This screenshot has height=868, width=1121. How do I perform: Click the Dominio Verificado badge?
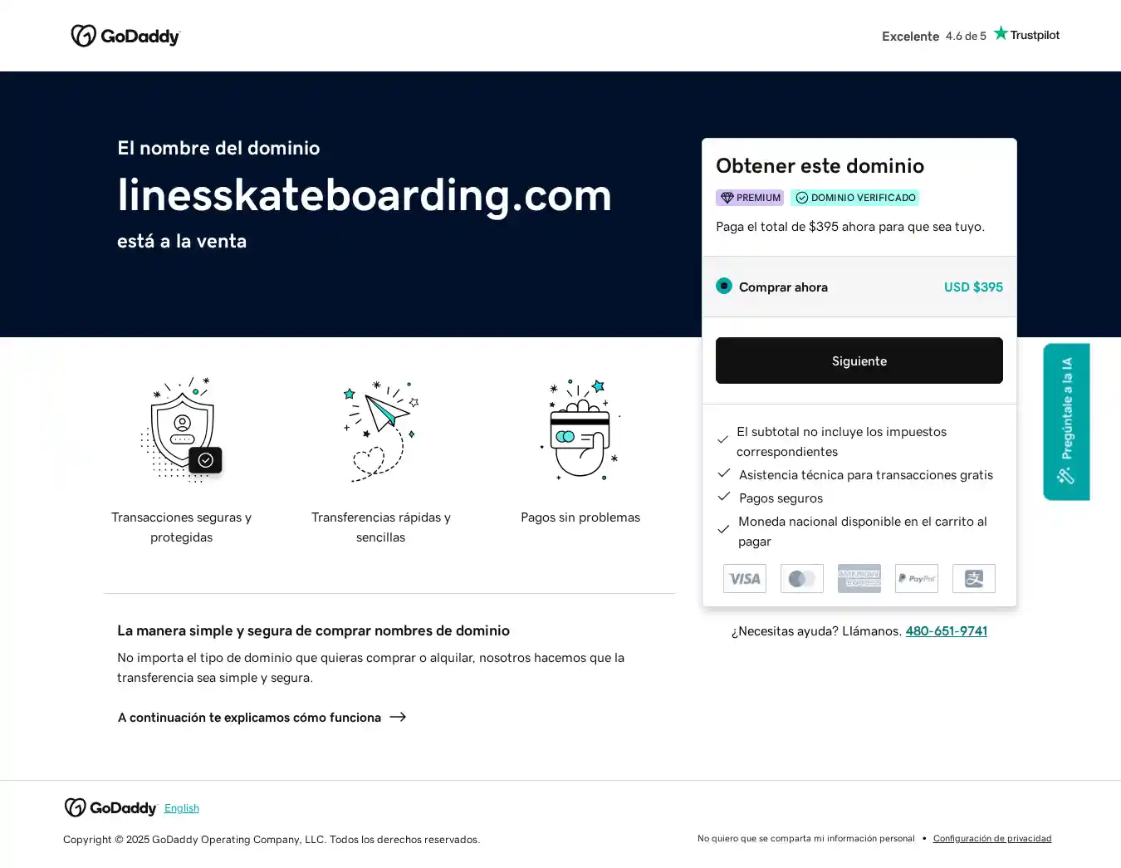pyautogui.click(x=855, y=198)
